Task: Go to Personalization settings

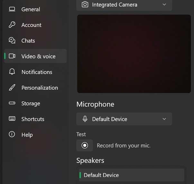Action: coord(40,88)
